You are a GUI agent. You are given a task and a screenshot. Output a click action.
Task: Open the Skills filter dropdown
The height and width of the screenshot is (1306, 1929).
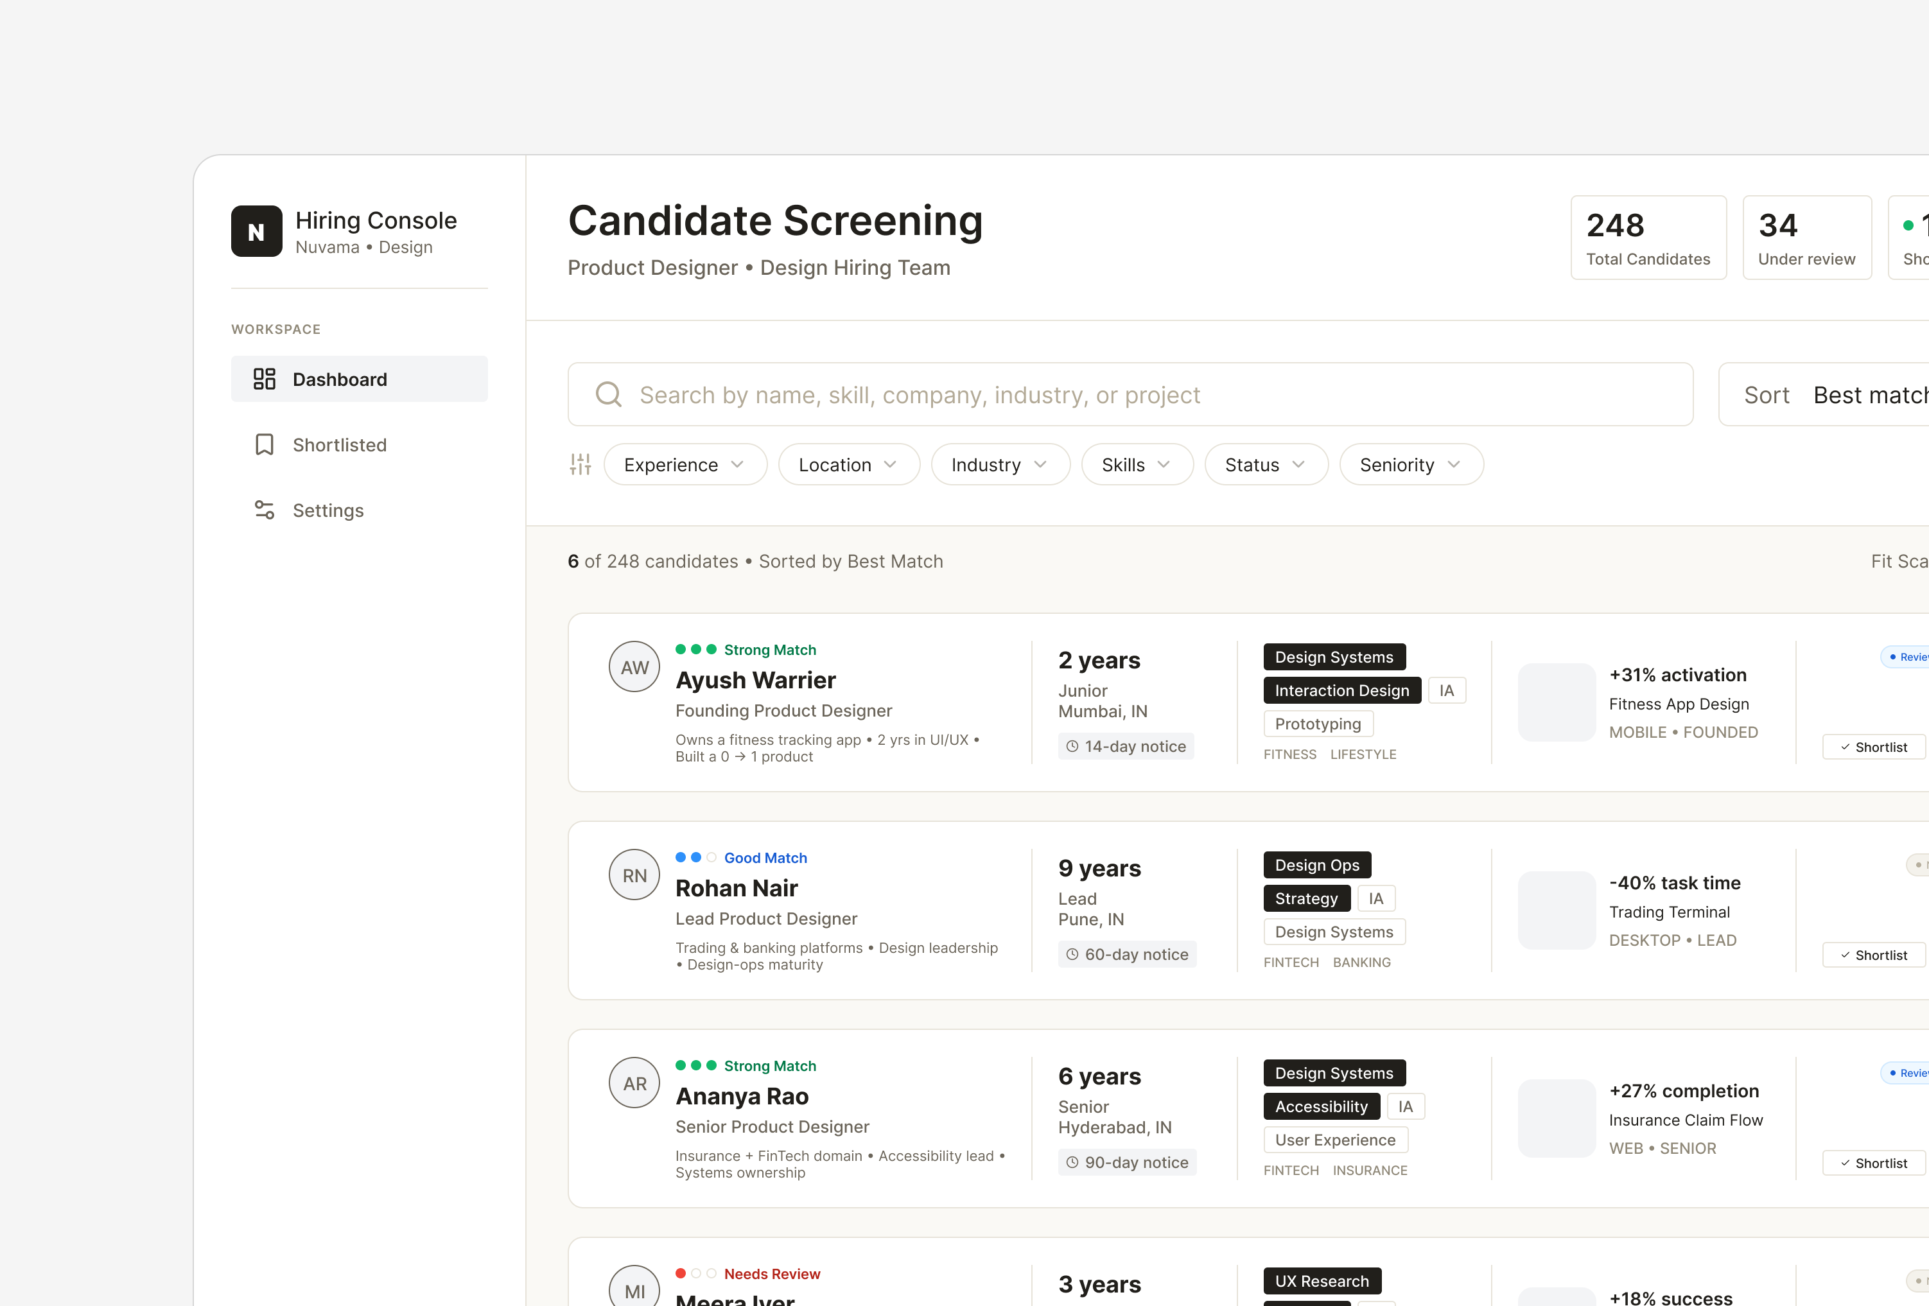coord(1137,465)
